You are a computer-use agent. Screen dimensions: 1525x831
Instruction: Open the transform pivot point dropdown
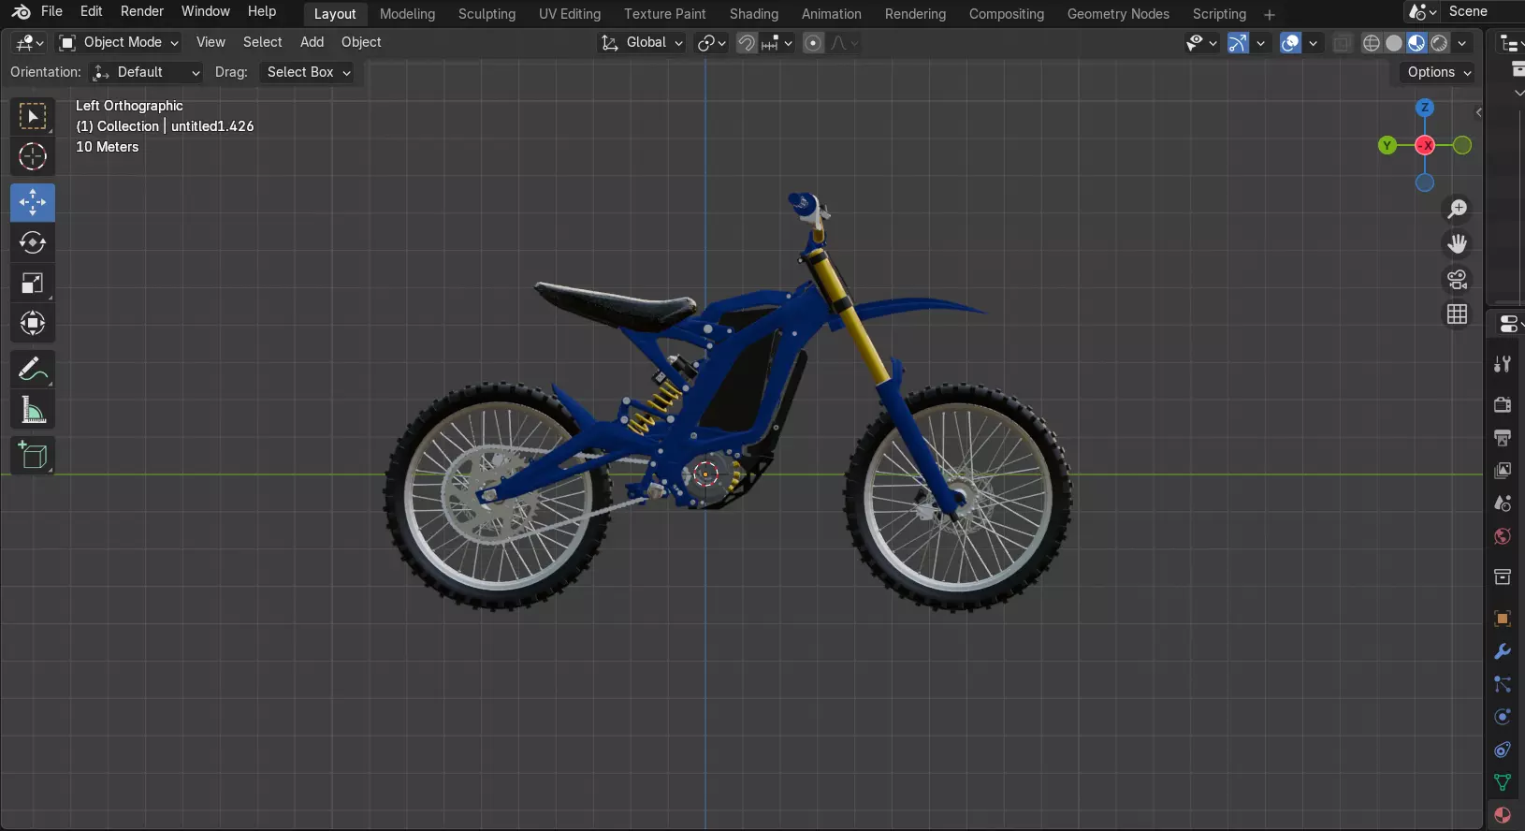click(711, 43)
